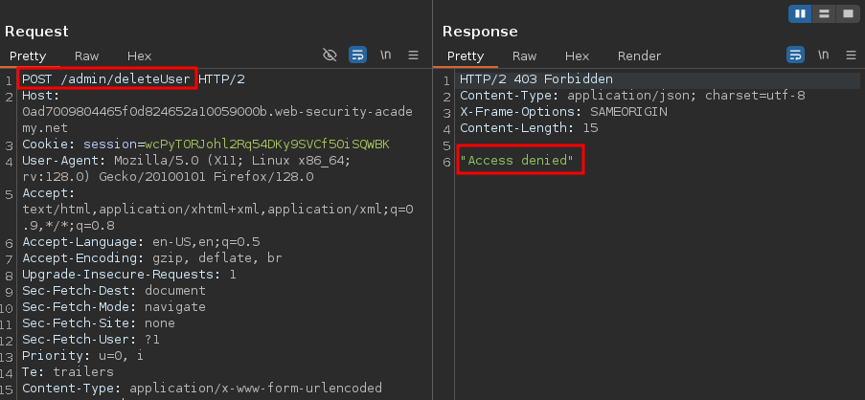Switch to the Response Raw tab

tap(524, 56)
